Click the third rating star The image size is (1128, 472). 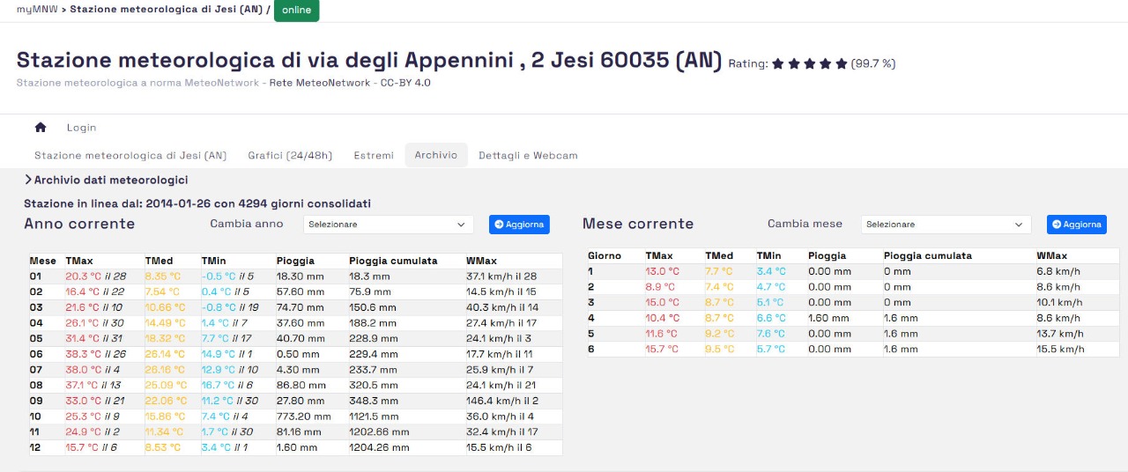(x=809, y=63)
